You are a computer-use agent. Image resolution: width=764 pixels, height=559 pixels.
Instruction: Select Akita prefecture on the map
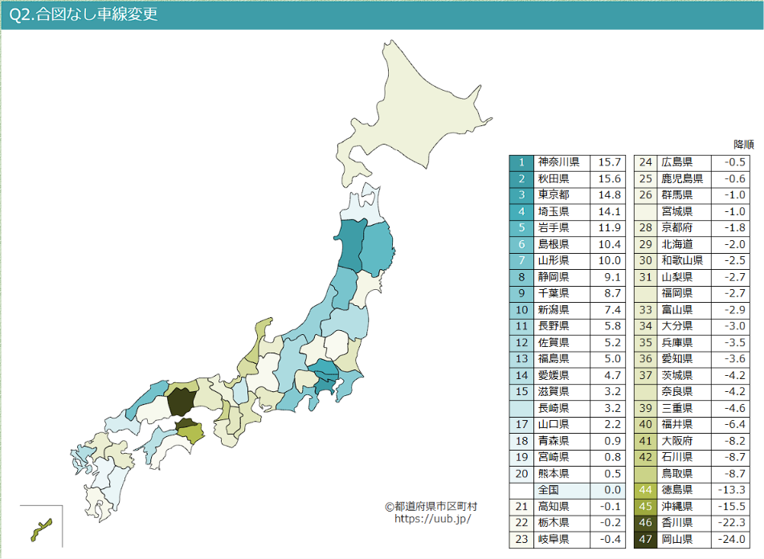click(351, 246)
